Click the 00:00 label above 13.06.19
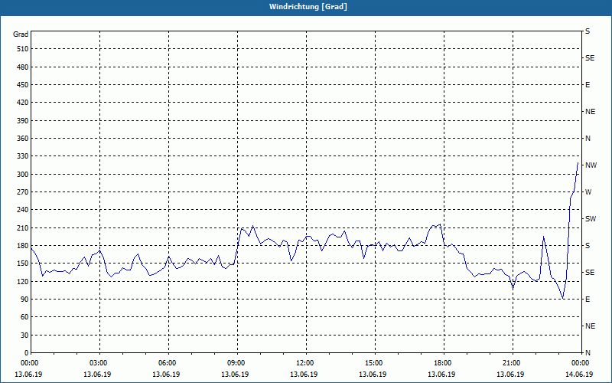612x383 pixels. 28,362
